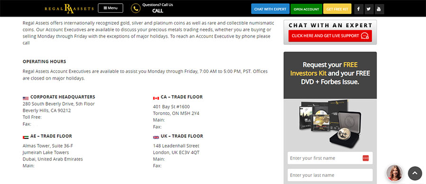Click the US flag by Corporate Headquarters

pyautogui.click(x=26, y=98)
